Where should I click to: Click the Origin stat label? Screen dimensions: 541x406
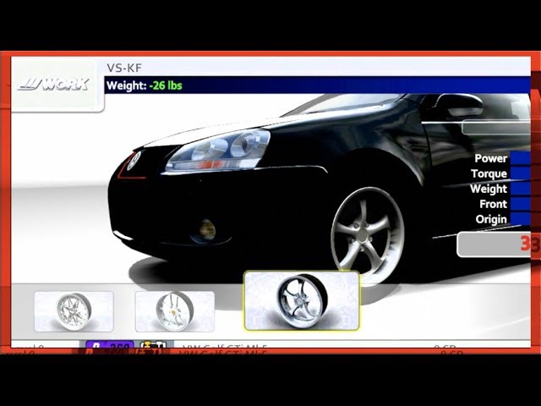tap(491, 219)
